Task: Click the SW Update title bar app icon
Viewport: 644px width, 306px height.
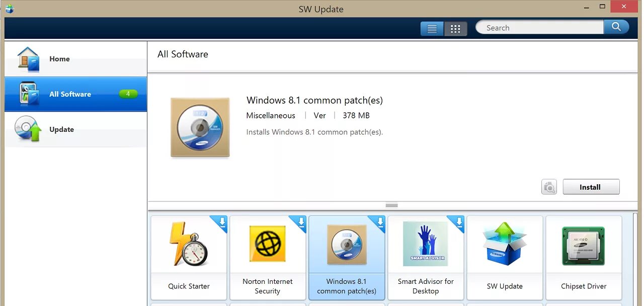Action: click(x=9, y=9)
